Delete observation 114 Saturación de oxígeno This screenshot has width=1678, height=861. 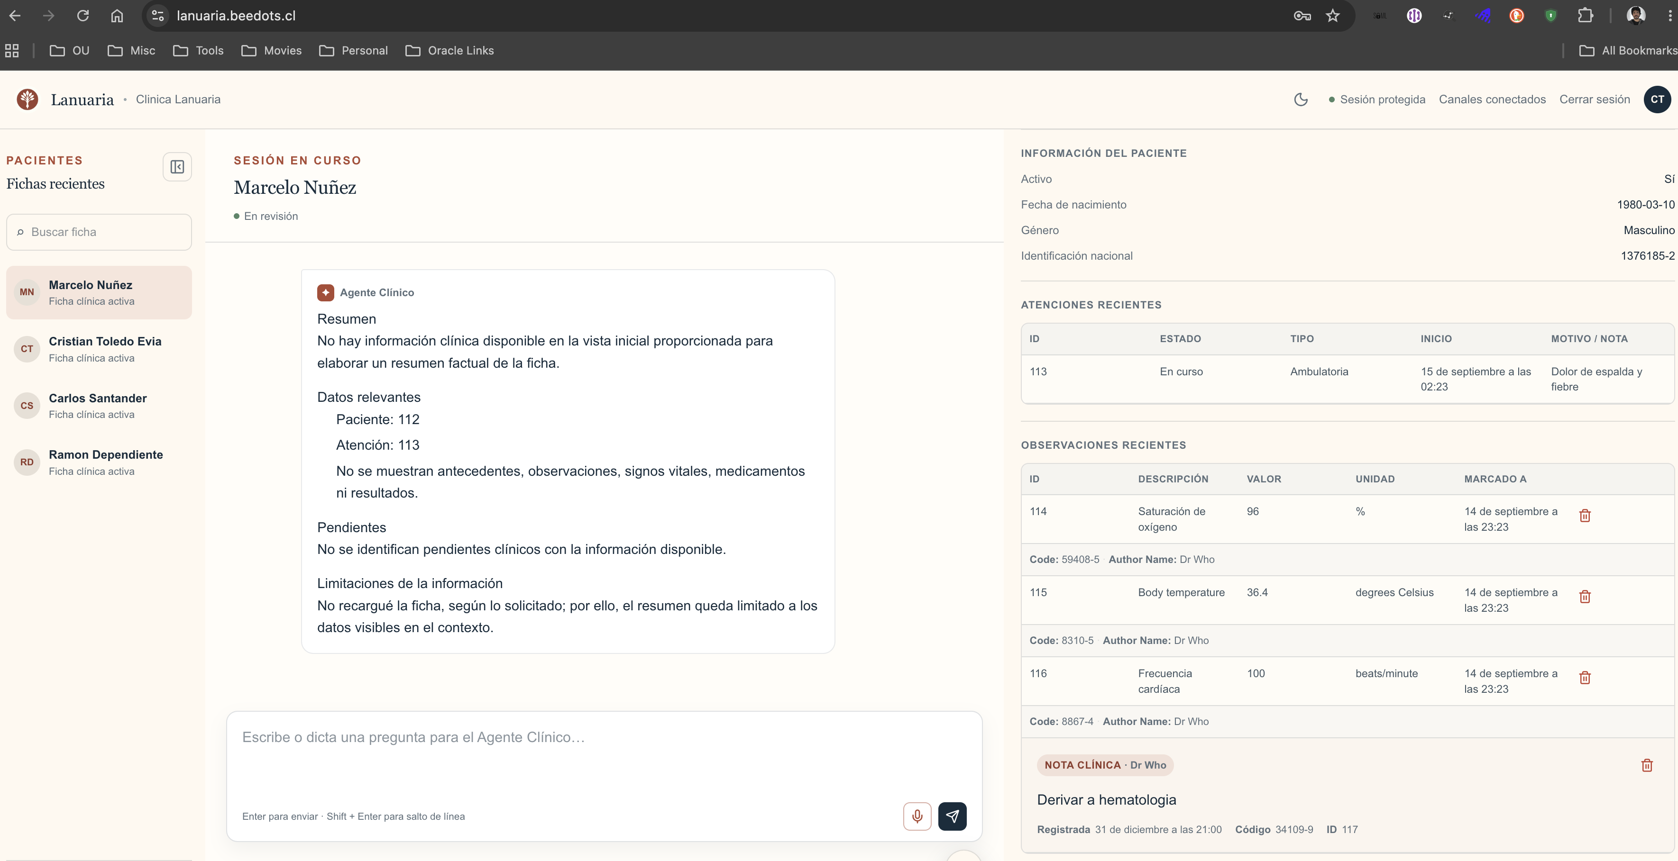click(x=1585, y=516)
